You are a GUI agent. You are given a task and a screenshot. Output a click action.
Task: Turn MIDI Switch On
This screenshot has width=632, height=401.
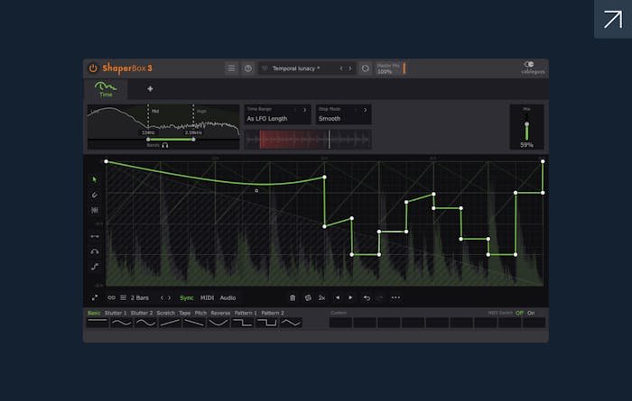point(531,313)
